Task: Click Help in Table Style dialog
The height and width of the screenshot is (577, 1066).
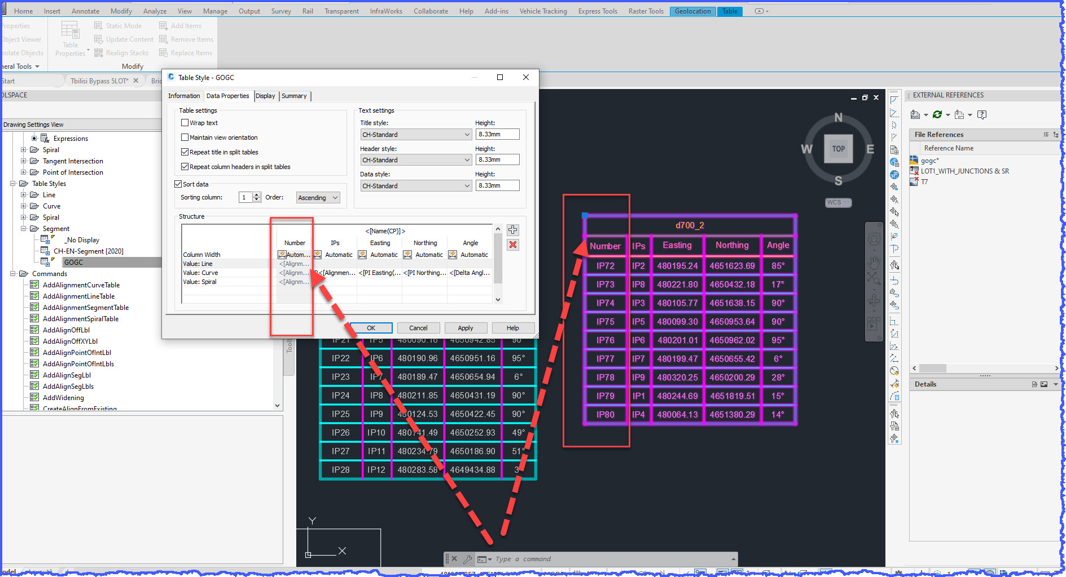Action: [513, 328]
